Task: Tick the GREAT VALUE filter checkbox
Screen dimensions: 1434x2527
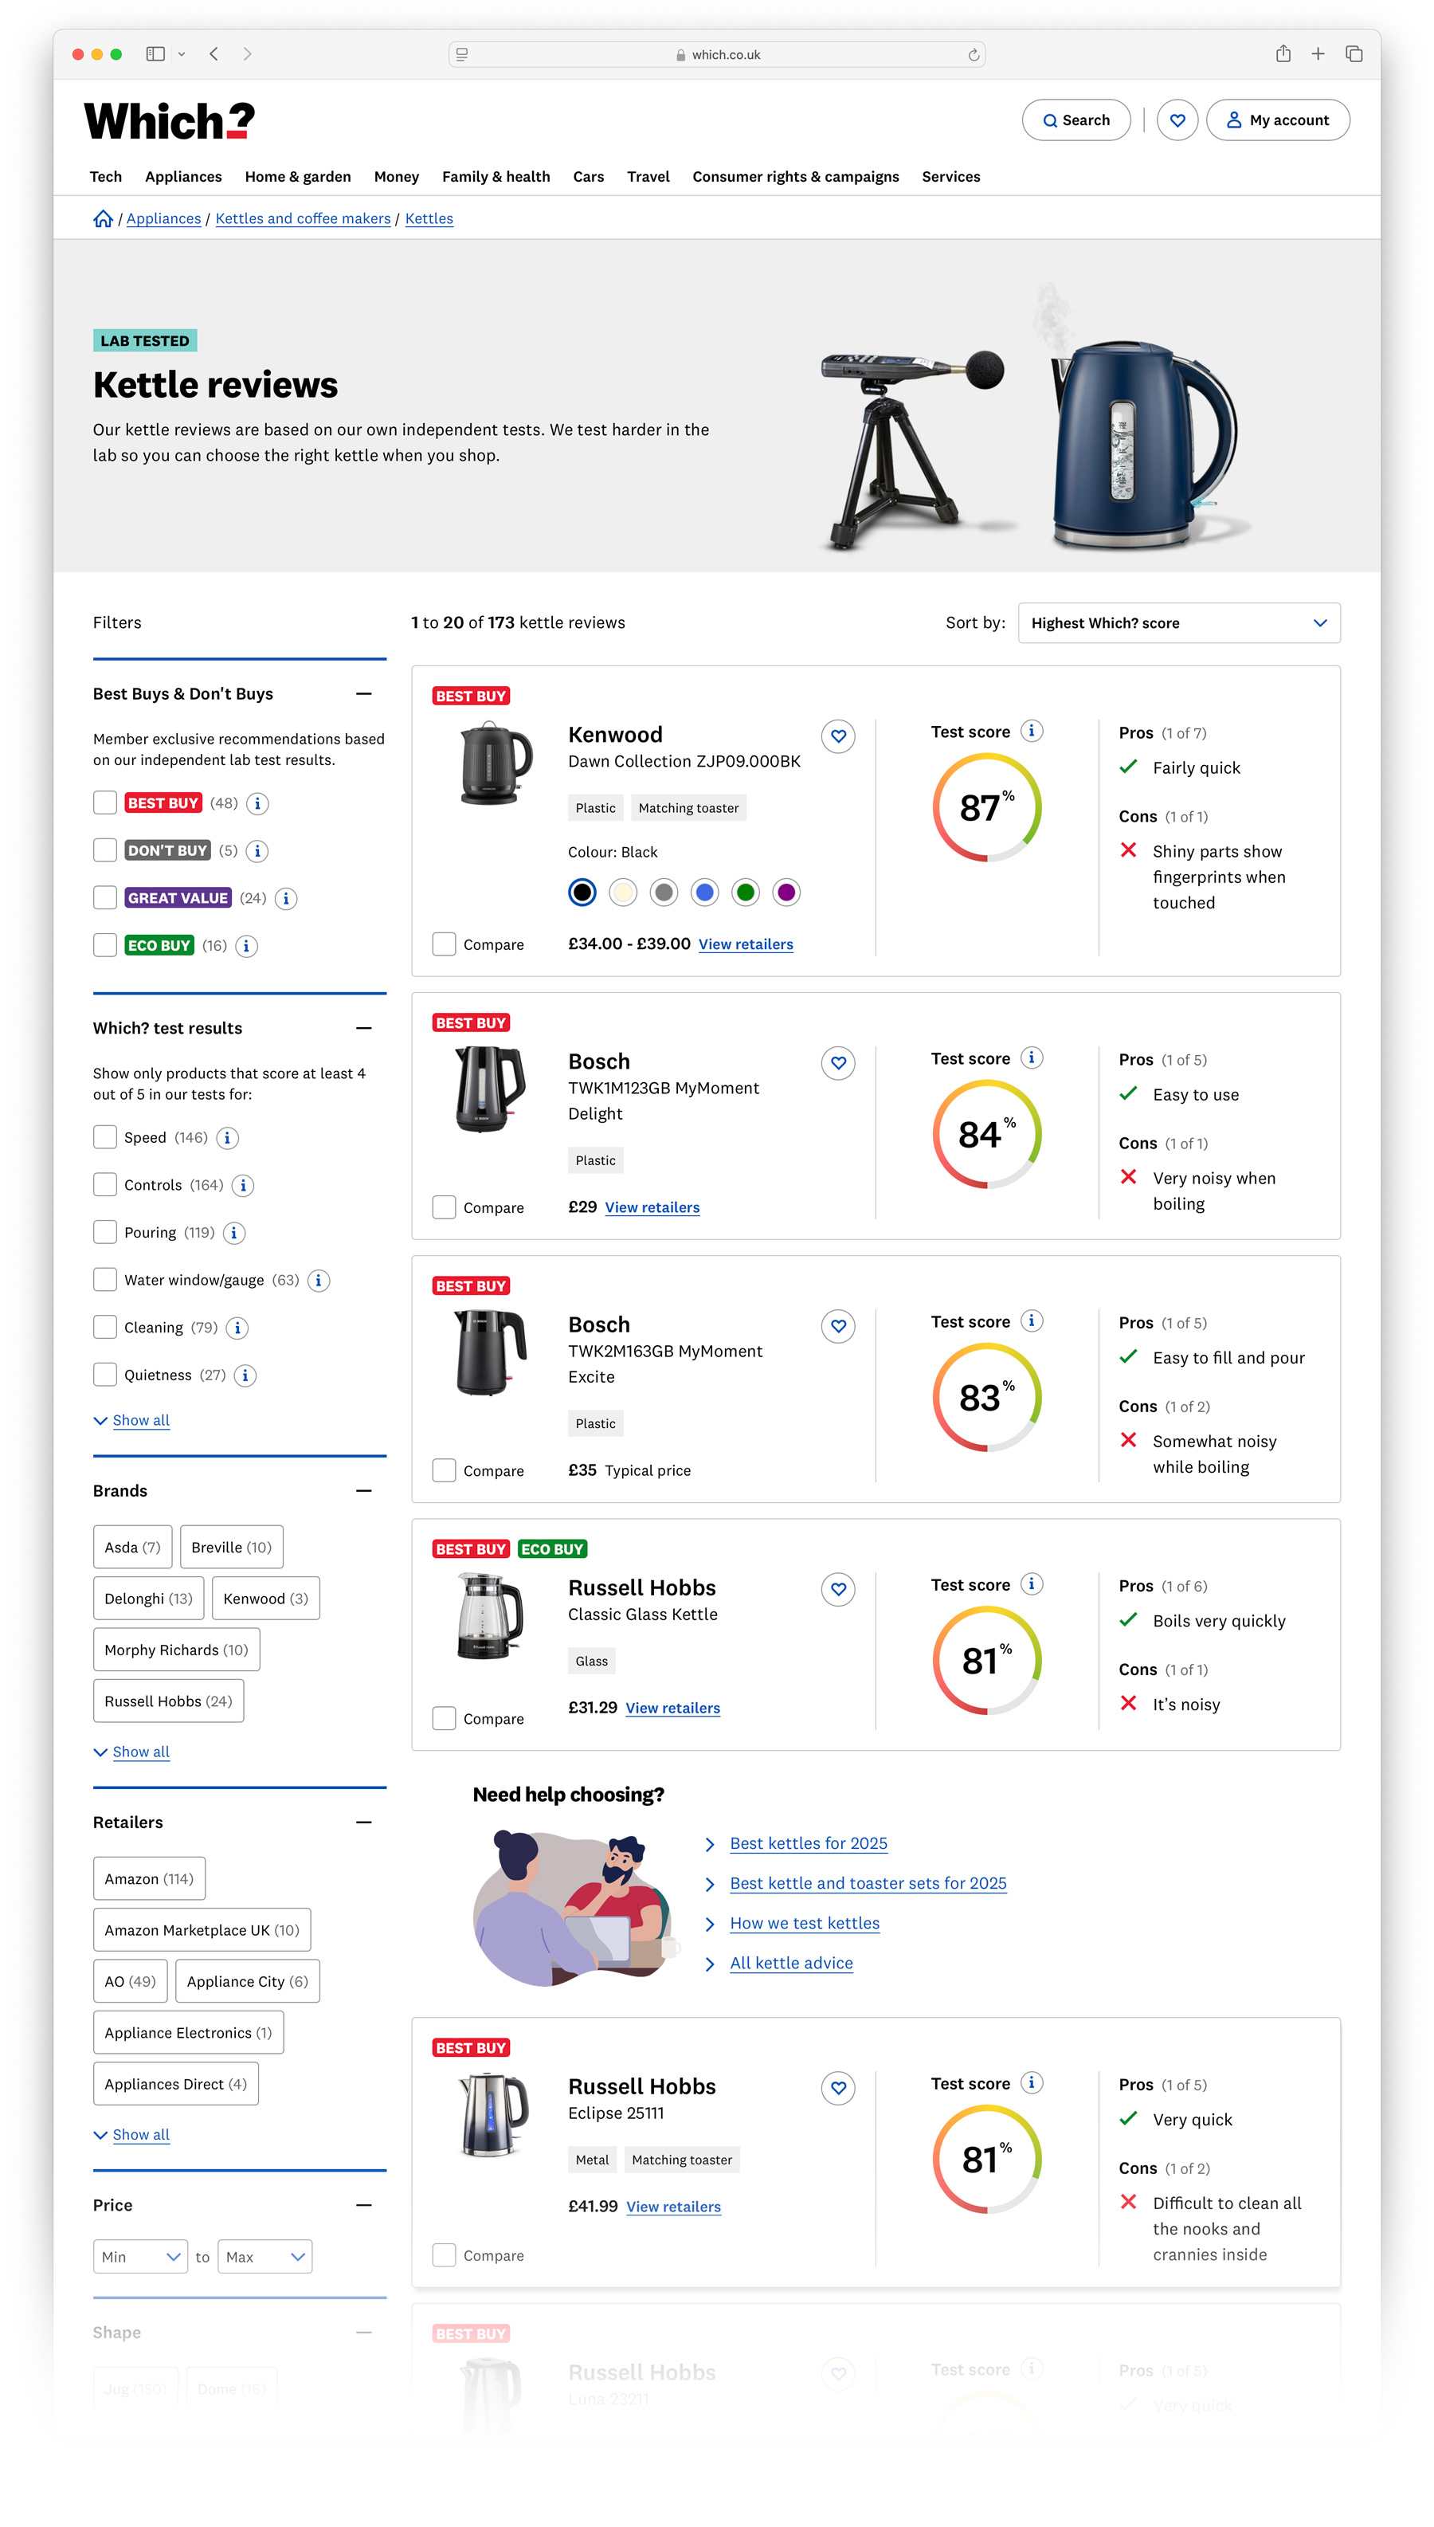Action: [x=105, y=897]
